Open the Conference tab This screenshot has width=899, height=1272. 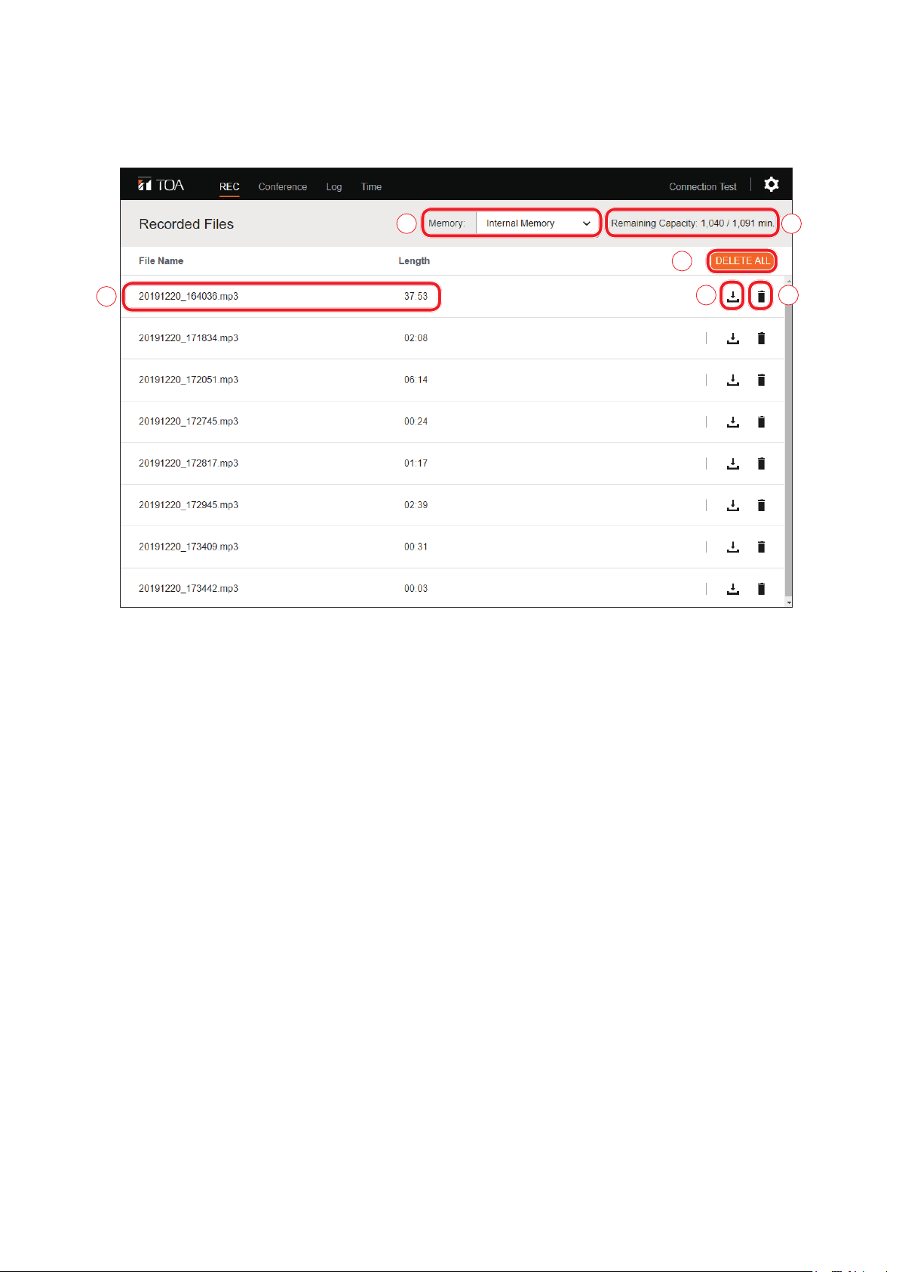tap(283, 186)
